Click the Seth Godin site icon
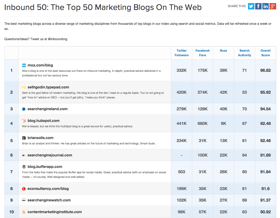Viewport: 280px width, 218px height. pyautogui.click(x=24, y=87)
